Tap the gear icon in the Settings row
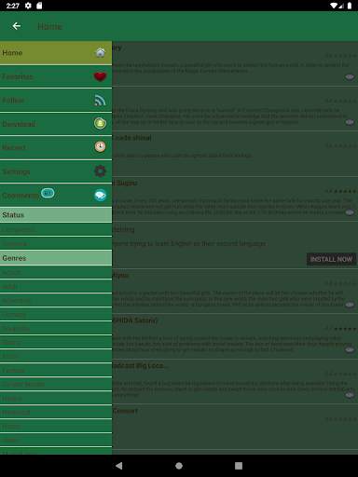Image resolution: width=358 pixels, height=477 pixels. [x=100, y=171]
